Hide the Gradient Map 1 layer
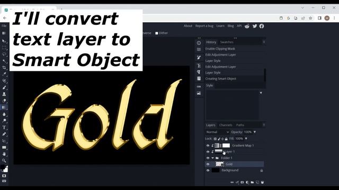 [x=208, y=146]
